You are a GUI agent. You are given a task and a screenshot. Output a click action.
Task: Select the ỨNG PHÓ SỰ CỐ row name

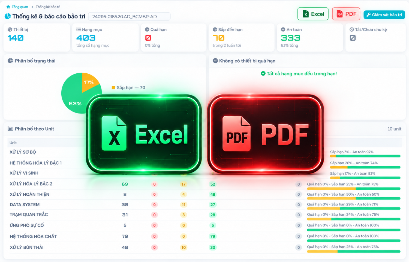click(x=27, y=225)
